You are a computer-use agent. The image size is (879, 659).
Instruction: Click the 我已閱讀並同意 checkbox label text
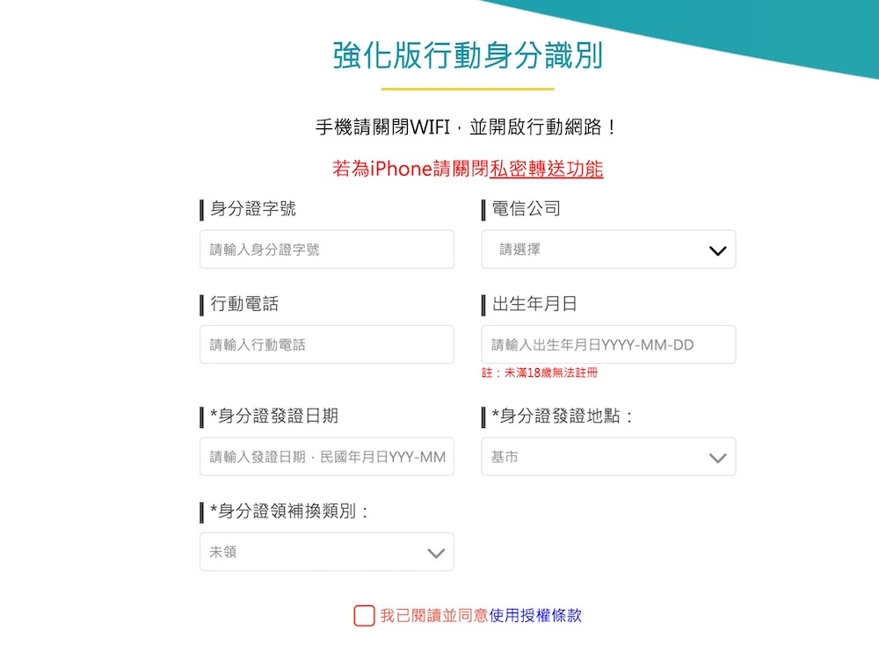coord(434,616)
